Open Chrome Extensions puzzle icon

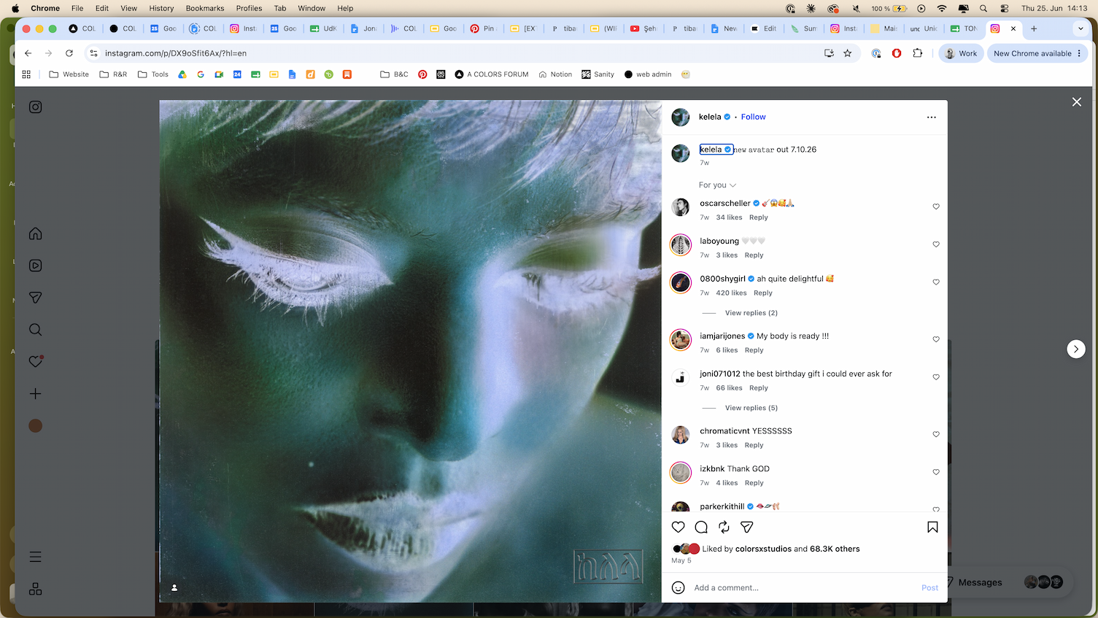(x=918, y=53)
